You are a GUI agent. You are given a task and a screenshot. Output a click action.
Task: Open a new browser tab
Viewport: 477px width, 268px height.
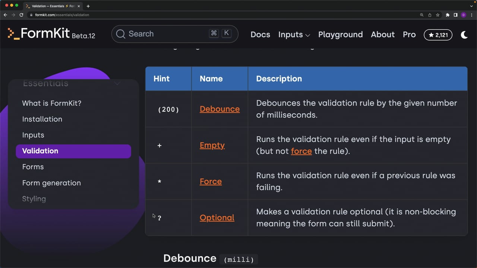[88, 6]
